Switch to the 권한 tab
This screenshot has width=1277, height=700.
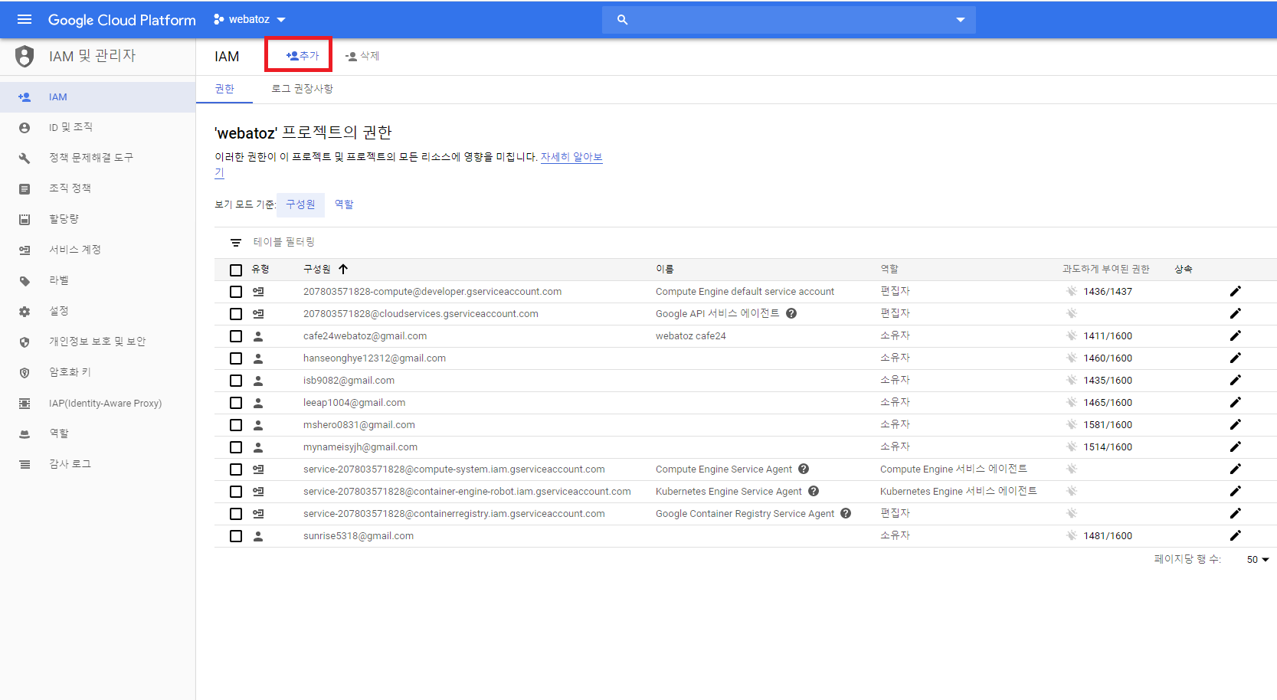(224, 89)
